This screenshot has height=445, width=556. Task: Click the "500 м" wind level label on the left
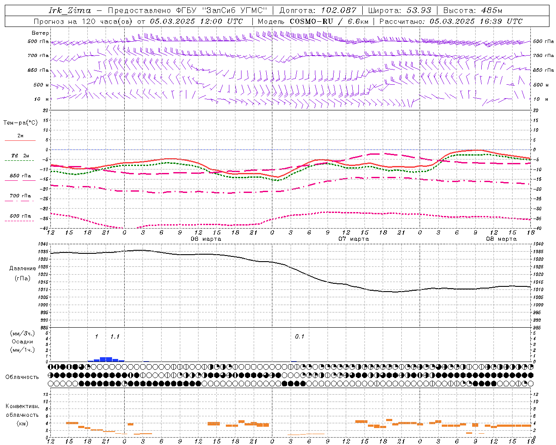click(41, 85)
